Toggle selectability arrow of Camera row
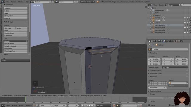191x107 pixels. click(187, 18)
